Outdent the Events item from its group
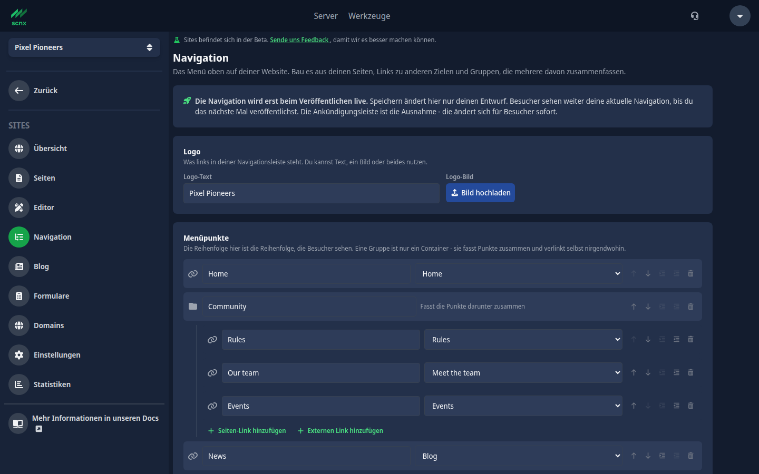This screenshot has width=759, height=474. coord(676,406)
